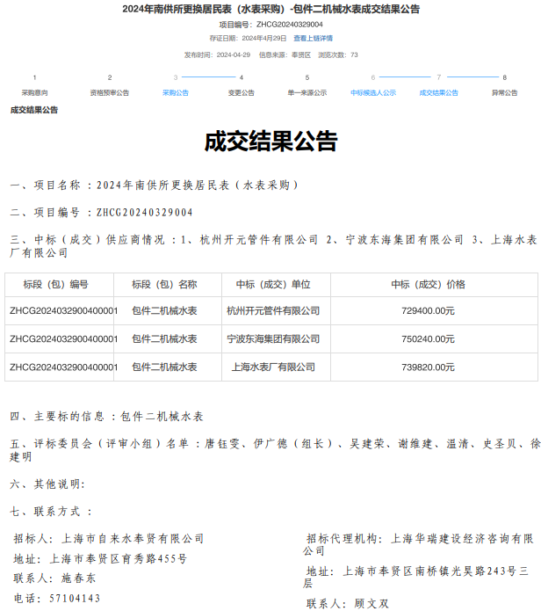This screenshot has height=611, width=541.
Task: Click the 中标（成交）价格 column header
Action: point(428,285)
